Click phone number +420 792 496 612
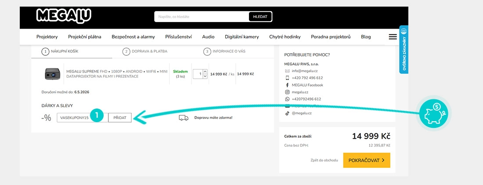The height and width of the screenshot is (185, 483). pos(307,78)
